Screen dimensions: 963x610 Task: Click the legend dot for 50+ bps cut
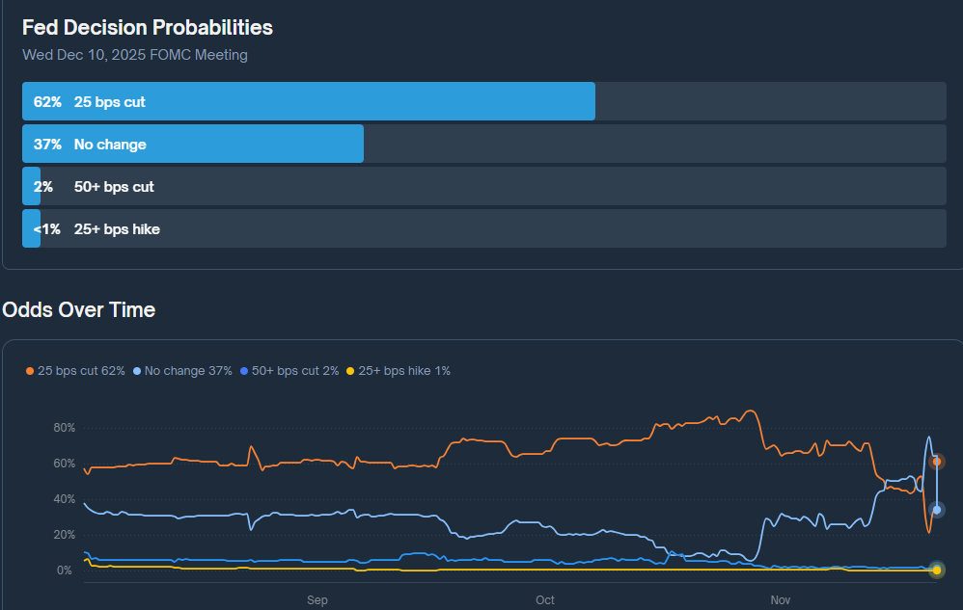click(x=244, y=370)
